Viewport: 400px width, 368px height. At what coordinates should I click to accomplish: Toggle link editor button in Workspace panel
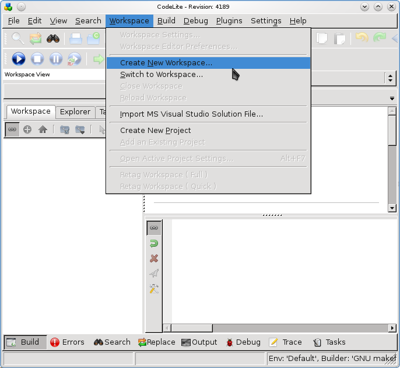(x=12, y=129)
